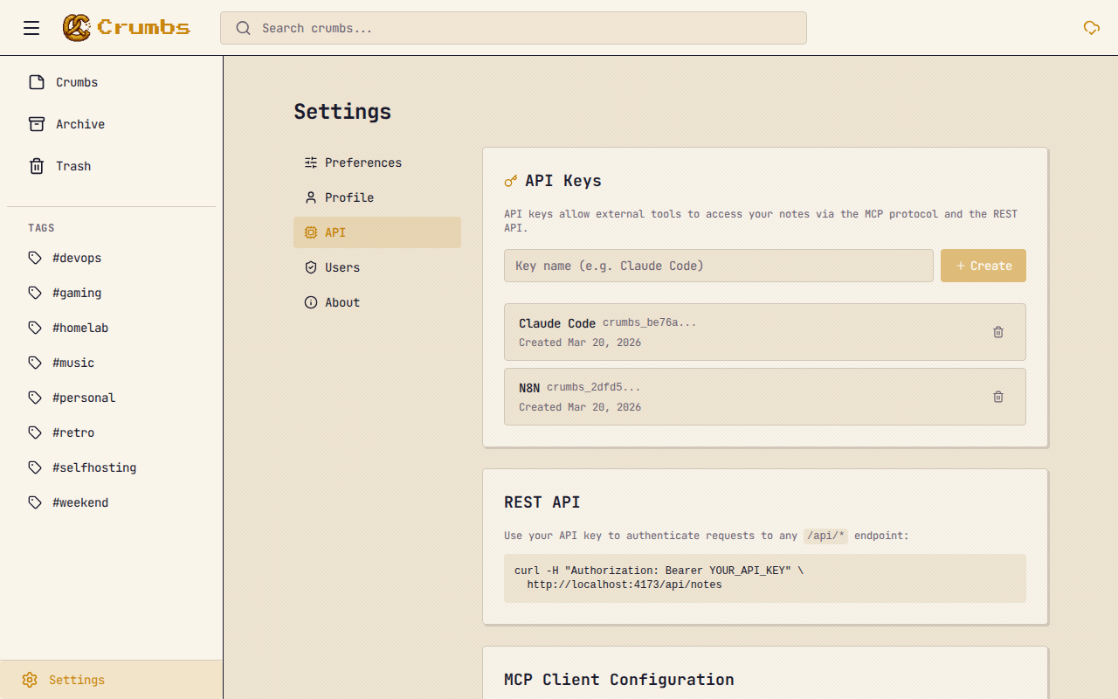The image size is (1118, 699).
Task: Click the API Keys heading
Action: click(x=563, y=181)
